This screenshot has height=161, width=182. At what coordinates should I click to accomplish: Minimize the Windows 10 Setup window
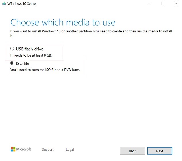pyautogui.click(x=149, y=4)
